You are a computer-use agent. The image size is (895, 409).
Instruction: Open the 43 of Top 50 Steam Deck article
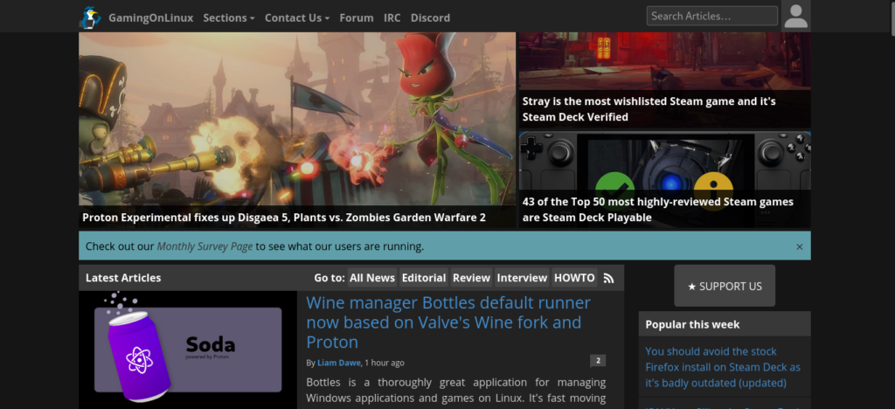pos(657,210)
